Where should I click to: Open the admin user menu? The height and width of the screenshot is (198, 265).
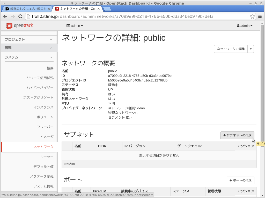(x=245, y=26)
